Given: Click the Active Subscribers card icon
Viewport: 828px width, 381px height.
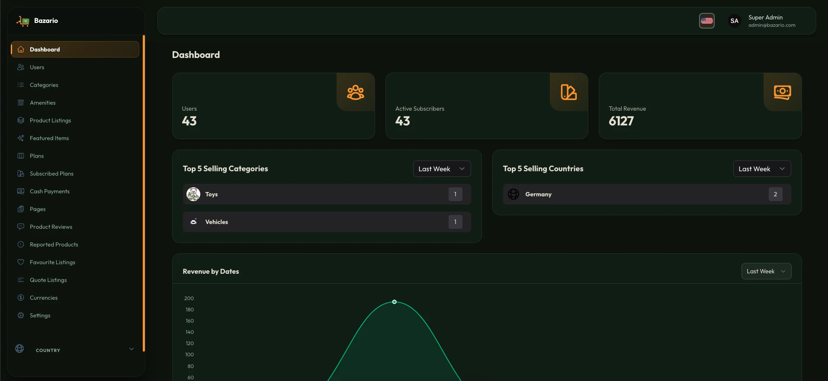Looking at the screenshot, I should point(569,92).
